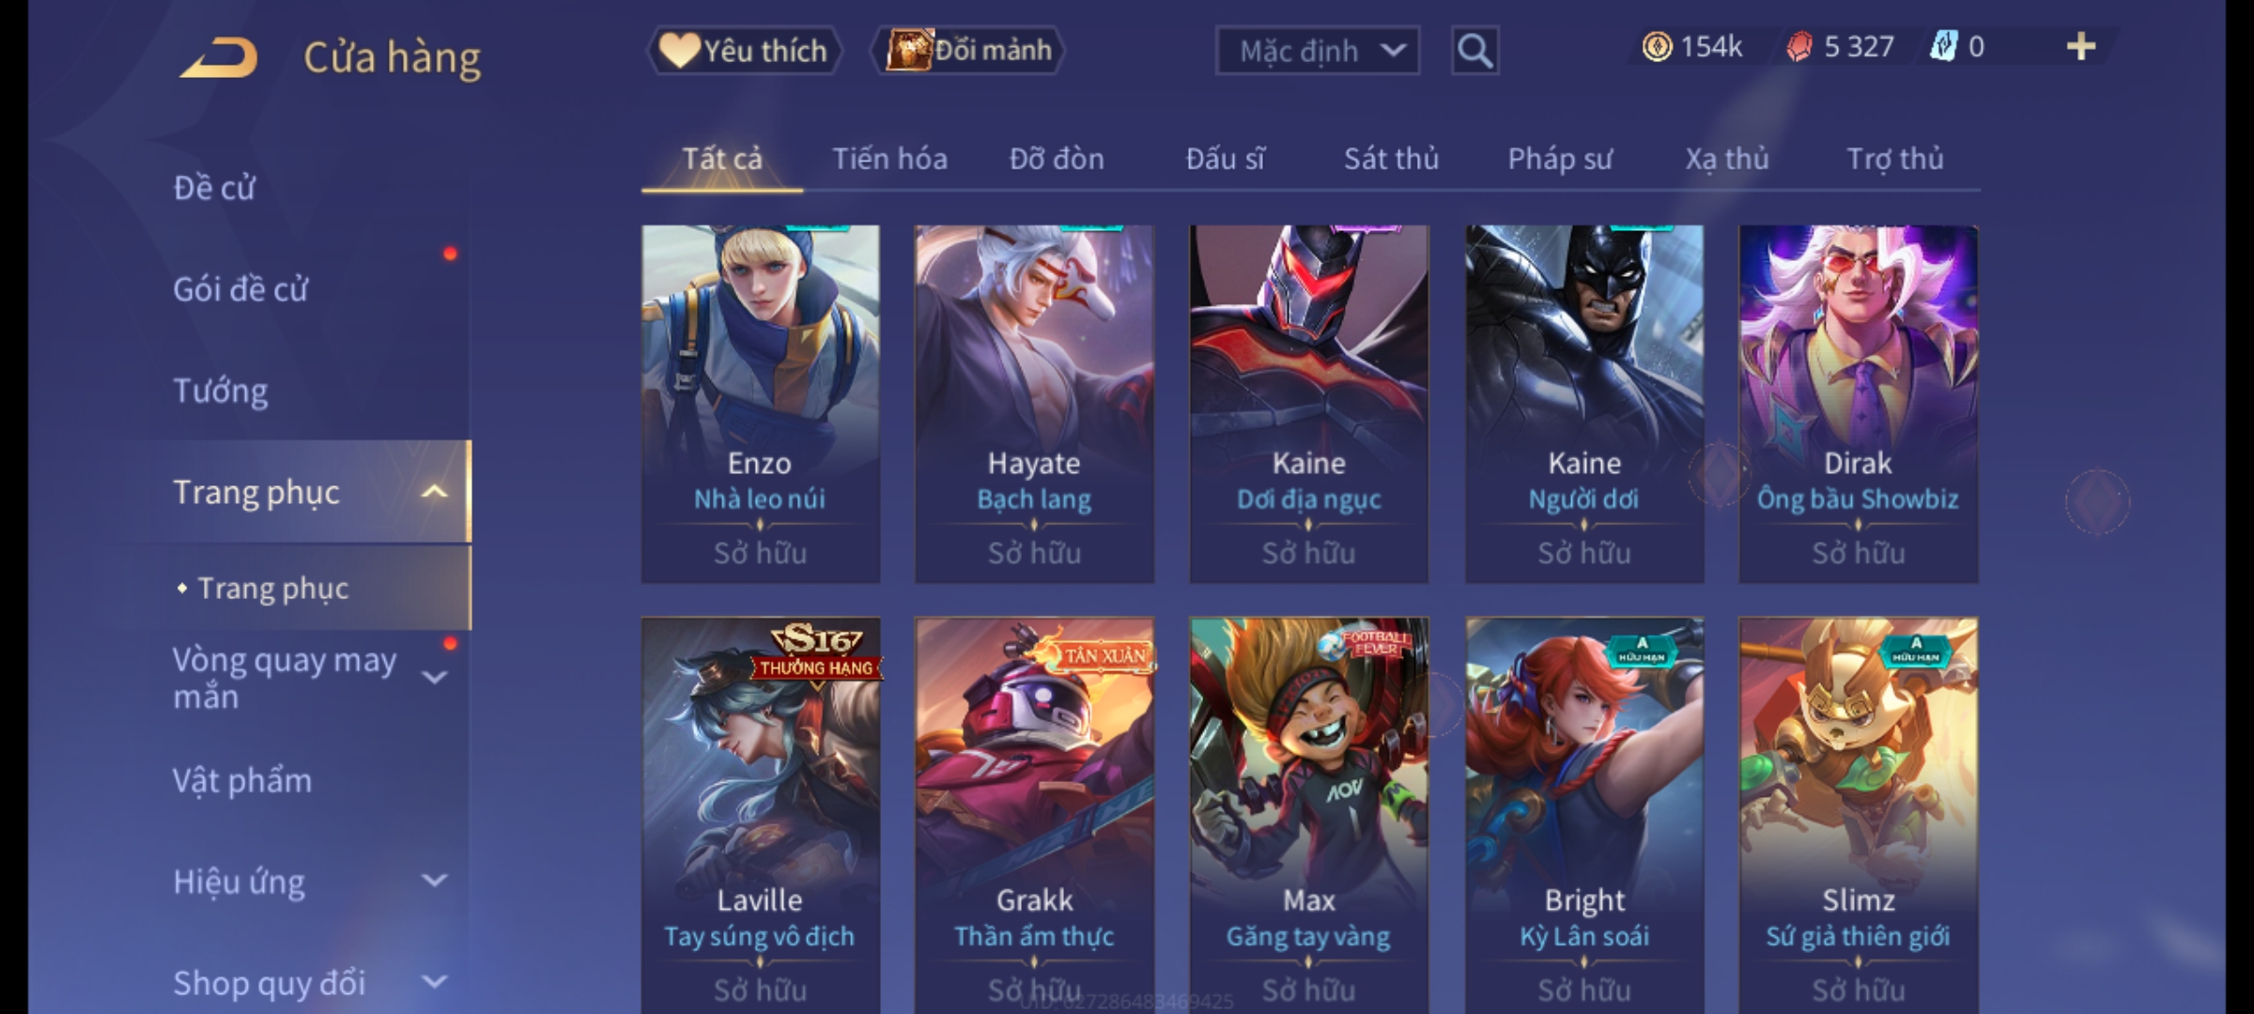Open the search magnifier icon
The image size is (2254, 1014).
(1474, 51)
